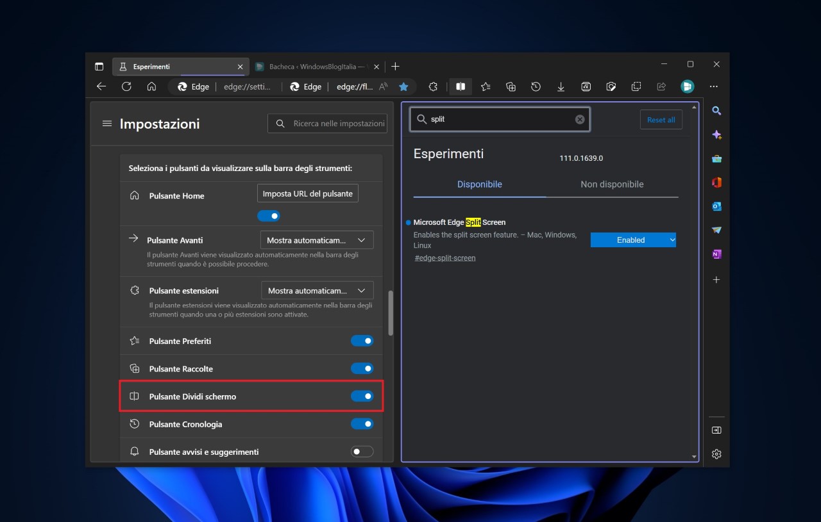Image resolution: width=821 pixels, height=522 pixels.
Task: Open the Pulsante estensioni dropdown
Action: pyautogui.click(x=317, y=290)
